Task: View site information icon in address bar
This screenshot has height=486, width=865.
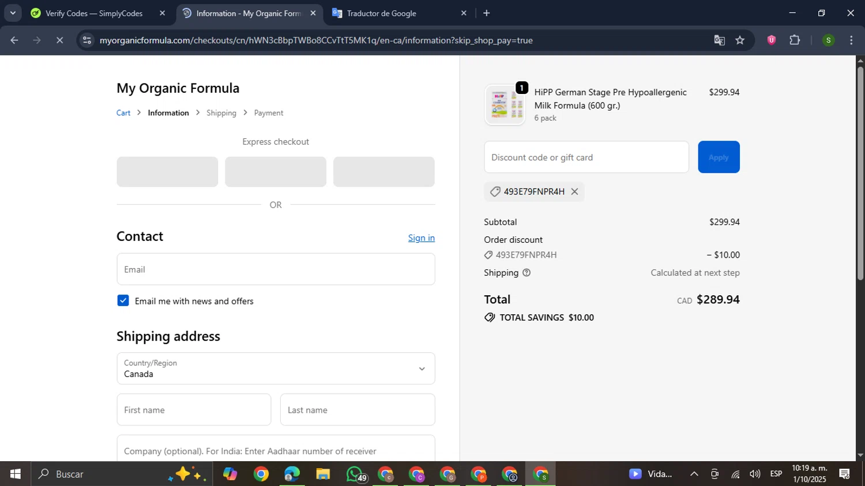Action: pos(87,40)
